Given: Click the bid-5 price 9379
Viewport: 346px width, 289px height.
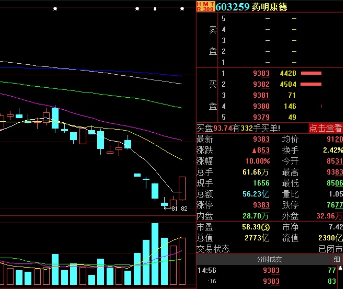Looking at the screenshot, I should point(261,117).
